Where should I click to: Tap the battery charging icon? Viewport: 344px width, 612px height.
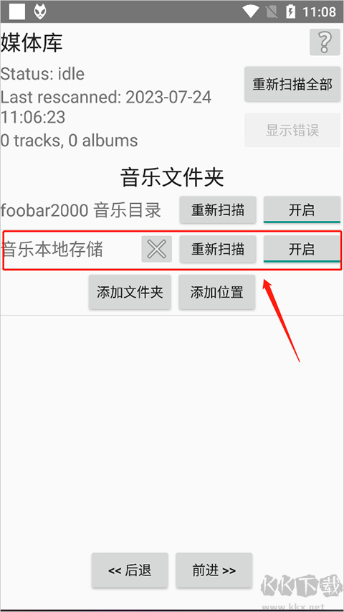click(x=290, y=11)
